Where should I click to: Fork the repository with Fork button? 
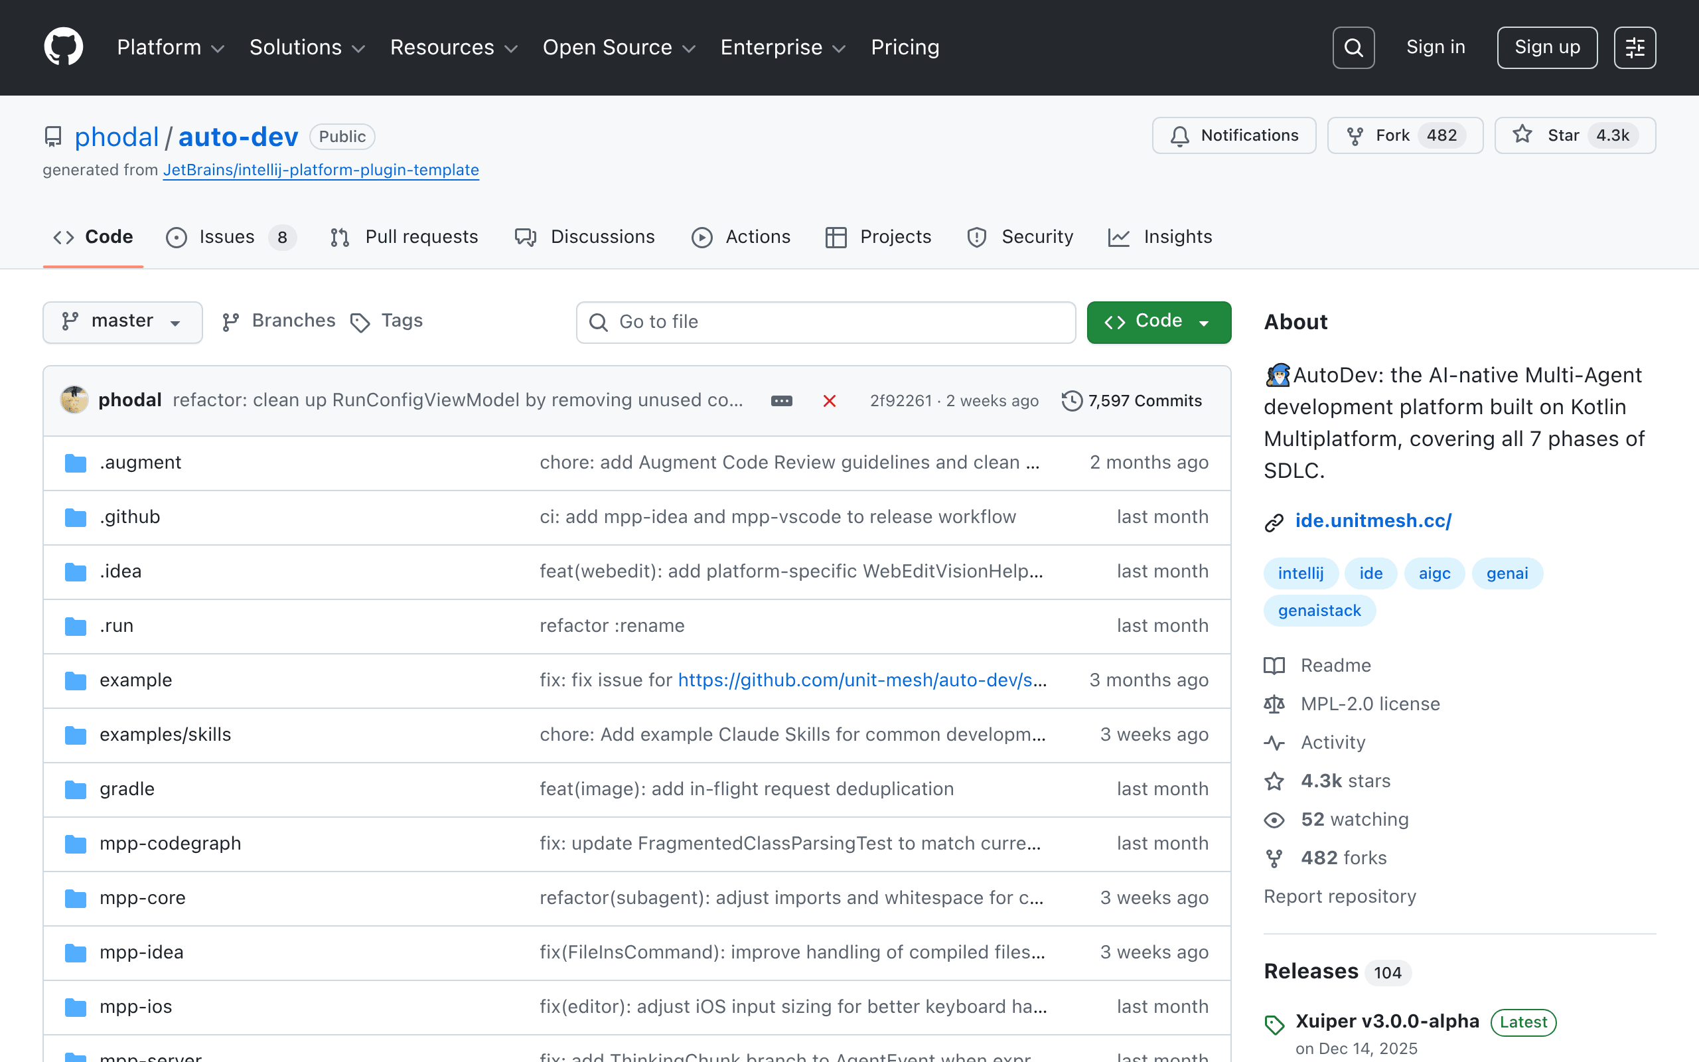tap(1405, 135)
